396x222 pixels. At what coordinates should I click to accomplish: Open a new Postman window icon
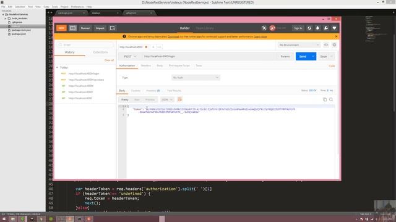[x=113, y=28]
